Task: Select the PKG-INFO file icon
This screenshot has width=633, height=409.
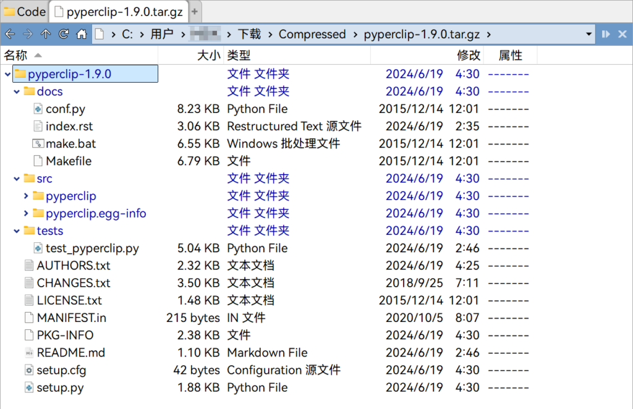Action: [29, 335]
